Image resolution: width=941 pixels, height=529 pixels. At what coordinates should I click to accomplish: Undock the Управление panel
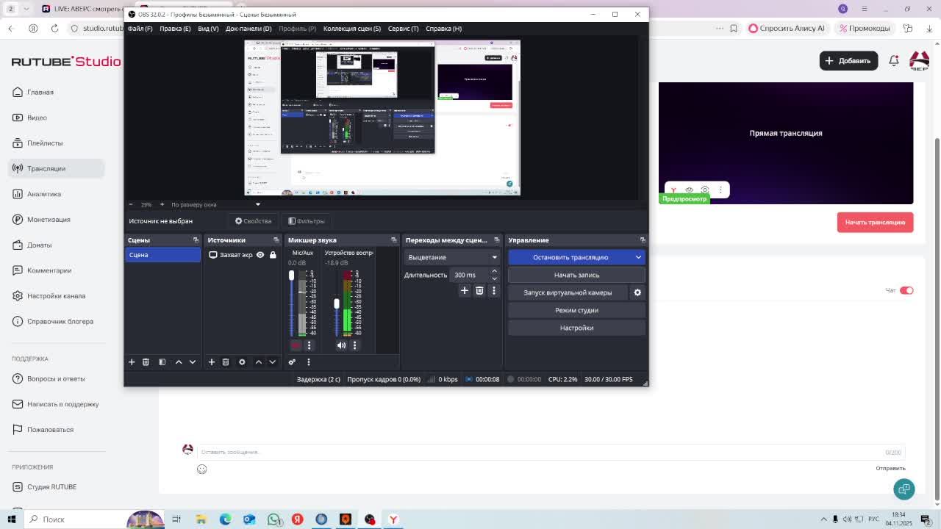click(643, 240)
